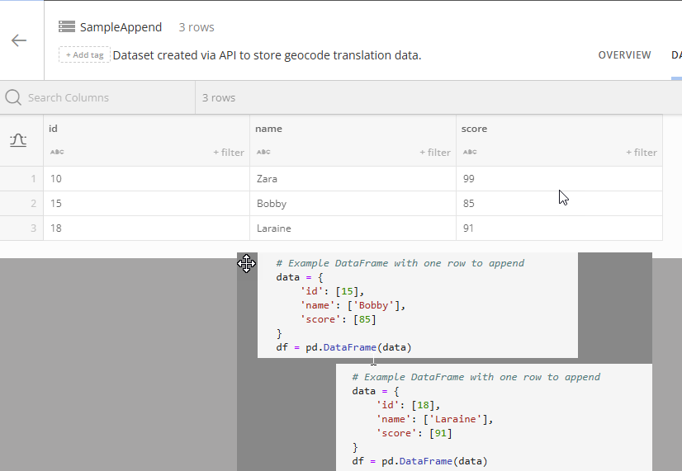Click the search magnifier icon
The width and height of the screenshot is (682, 471).
coord(13,97)
